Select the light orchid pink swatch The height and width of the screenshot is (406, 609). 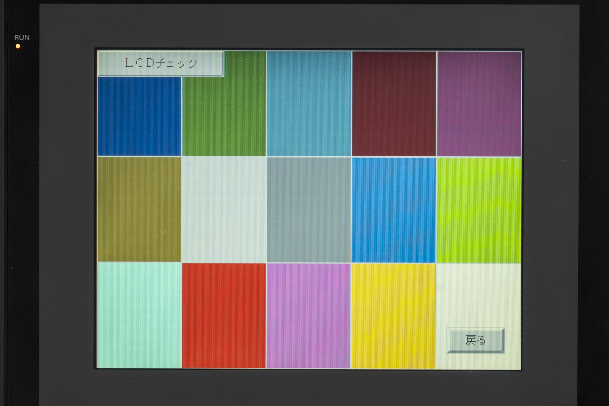(309, 315)
